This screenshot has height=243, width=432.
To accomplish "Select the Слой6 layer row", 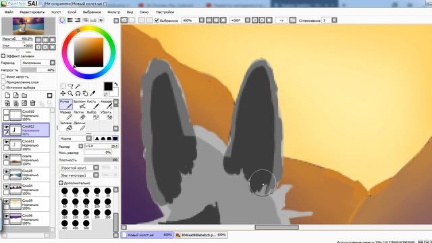I will pos(26,219).
